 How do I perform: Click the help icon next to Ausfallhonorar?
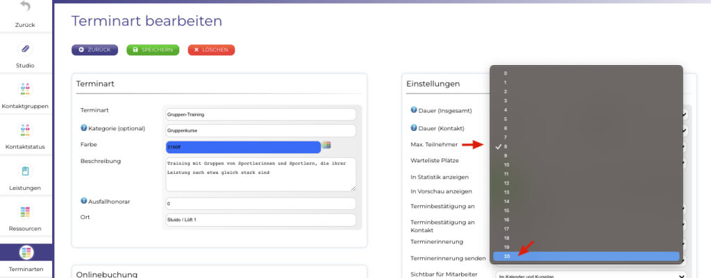coord(84,202)
